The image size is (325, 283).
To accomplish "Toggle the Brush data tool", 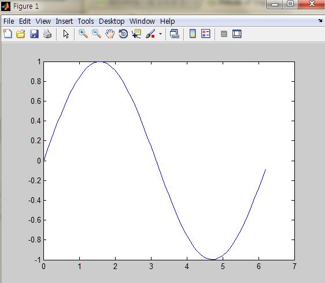I will [150, 34].
